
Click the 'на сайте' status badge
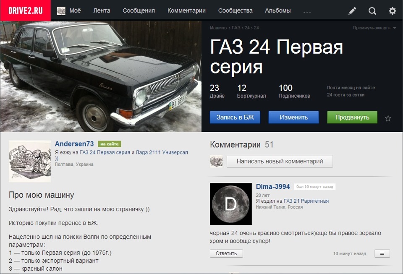110,144
